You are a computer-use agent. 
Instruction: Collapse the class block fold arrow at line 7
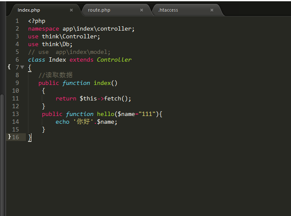click(22, 67)
